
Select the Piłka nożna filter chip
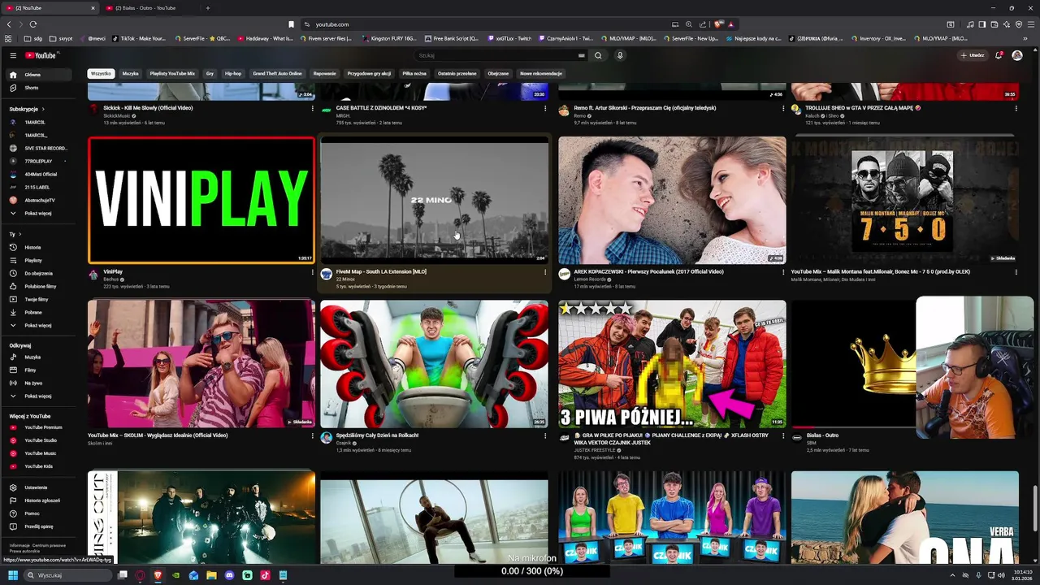(x=414, y=73)
